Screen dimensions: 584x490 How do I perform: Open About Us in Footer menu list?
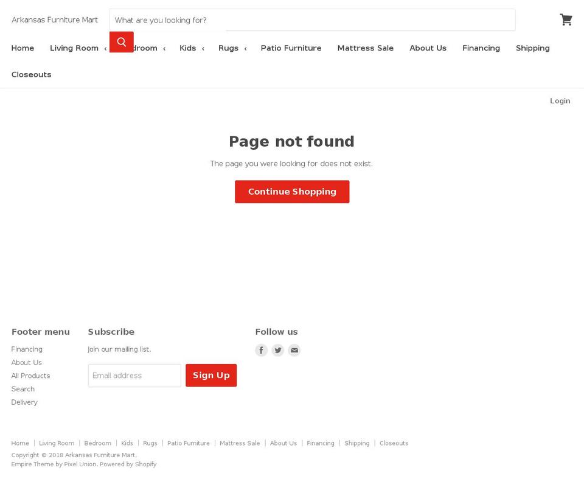(x=26, y=363)
